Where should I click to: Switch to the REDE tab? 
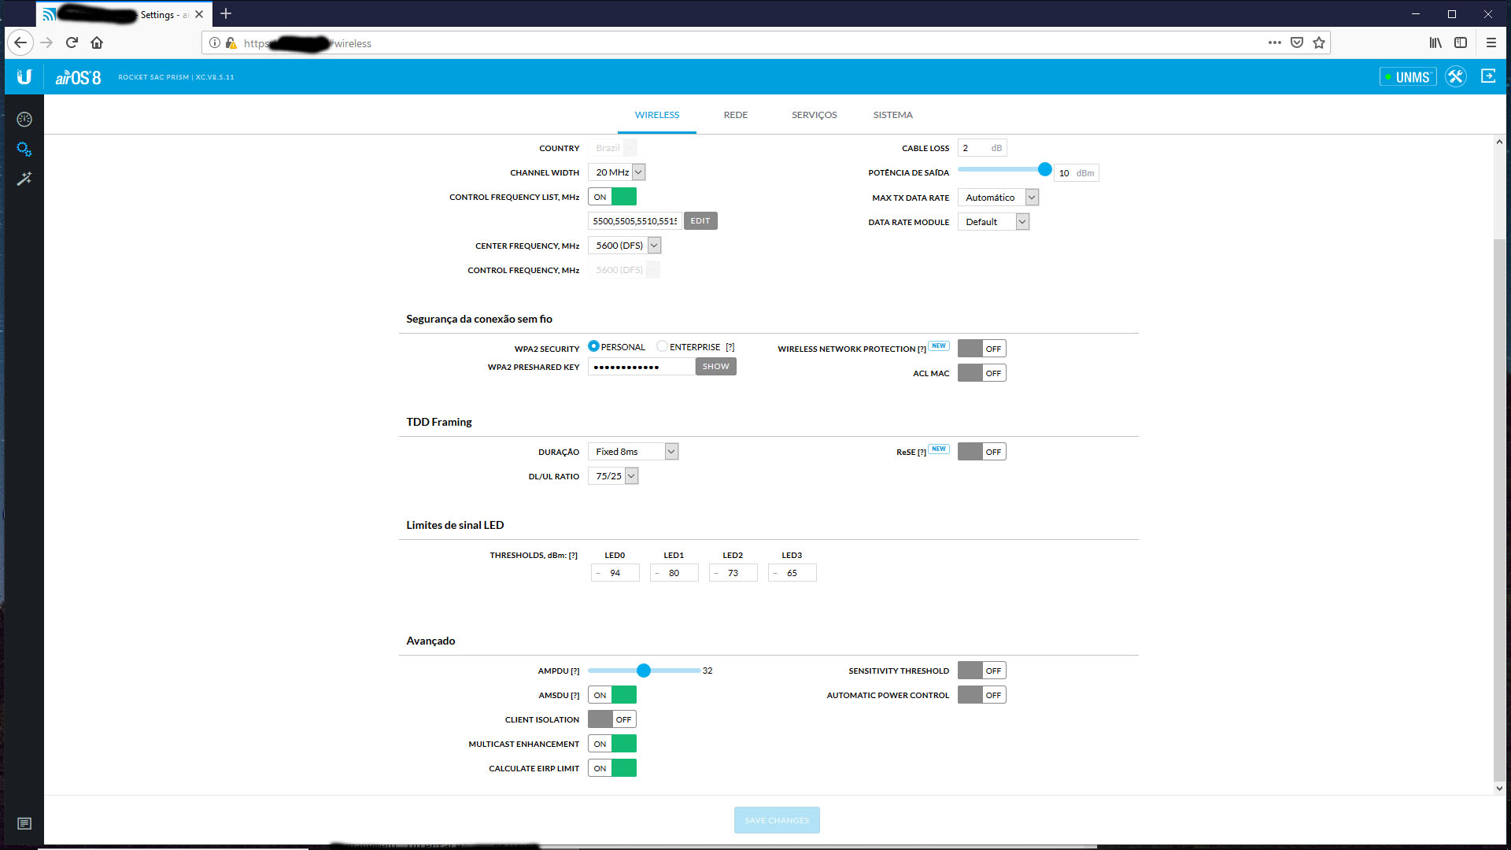coord(735,115)
